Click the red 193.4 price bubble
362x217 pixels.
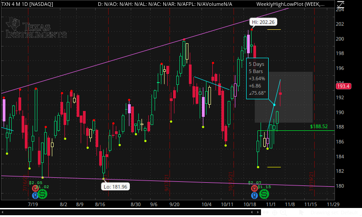(x=344, y=86)
